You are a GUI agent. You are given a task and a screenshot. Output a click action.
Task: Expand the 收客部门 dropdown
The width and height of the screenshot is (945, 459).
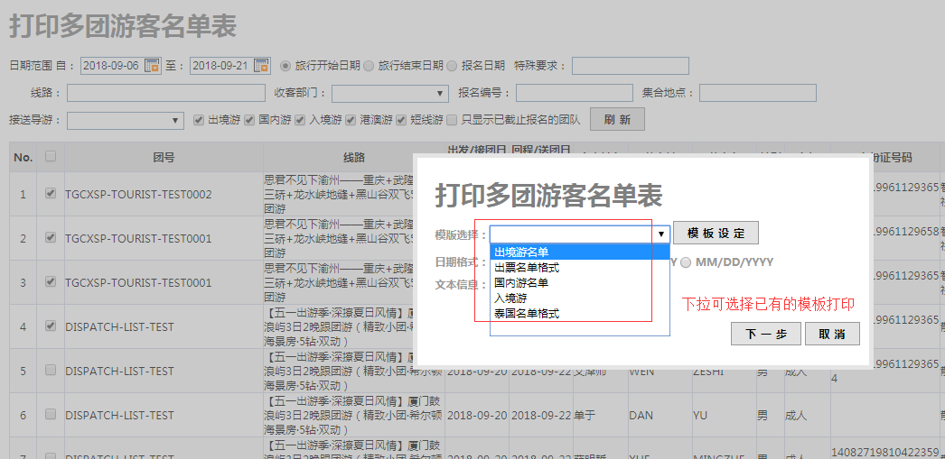[x=389, y=93]
